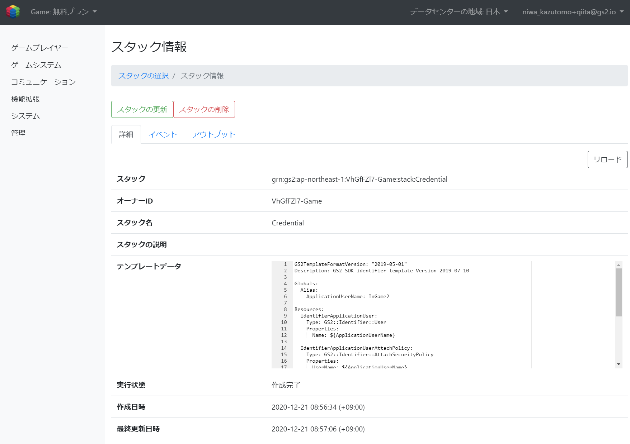Click the GS2 colorful cube logo
The image size is (630, 444).
(13, 12)
